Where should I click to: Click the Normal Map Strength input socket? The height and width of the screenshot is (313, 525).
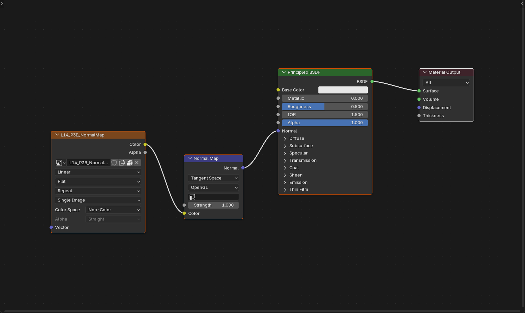[184, 205]
